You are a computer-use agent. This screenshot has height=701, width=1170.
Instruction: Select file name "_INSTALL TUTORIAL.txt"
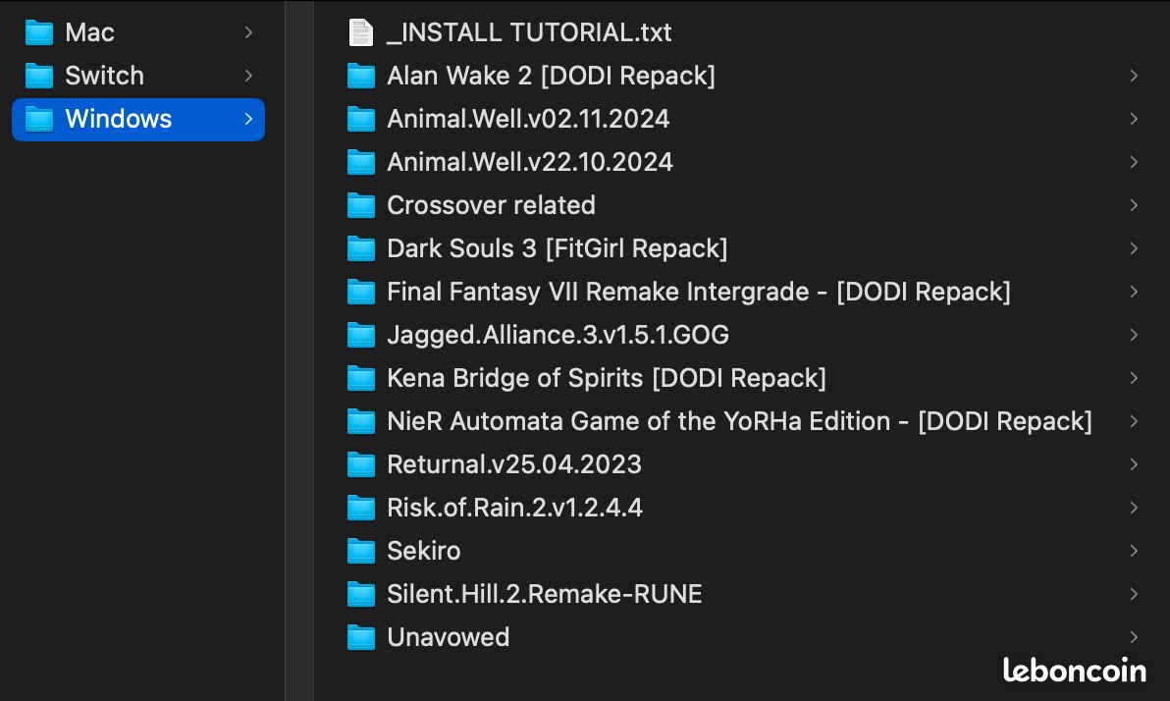point(529,32)
